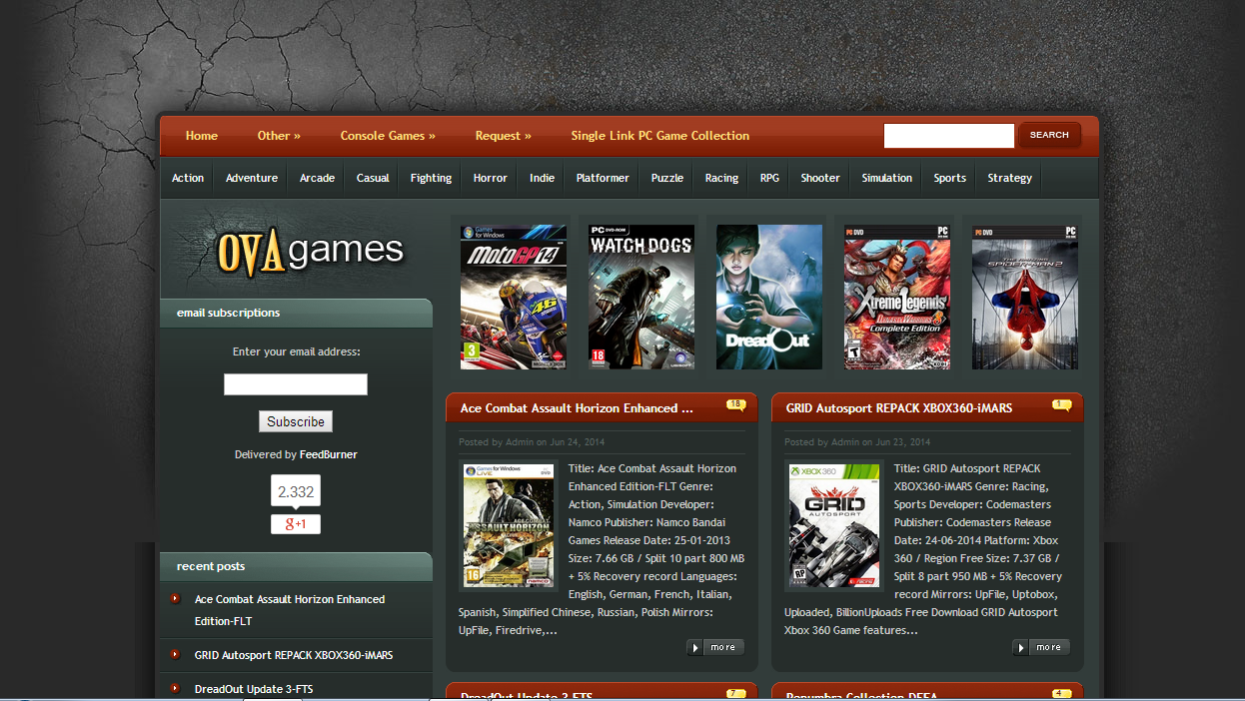Select the Racing category

point(721,178)
